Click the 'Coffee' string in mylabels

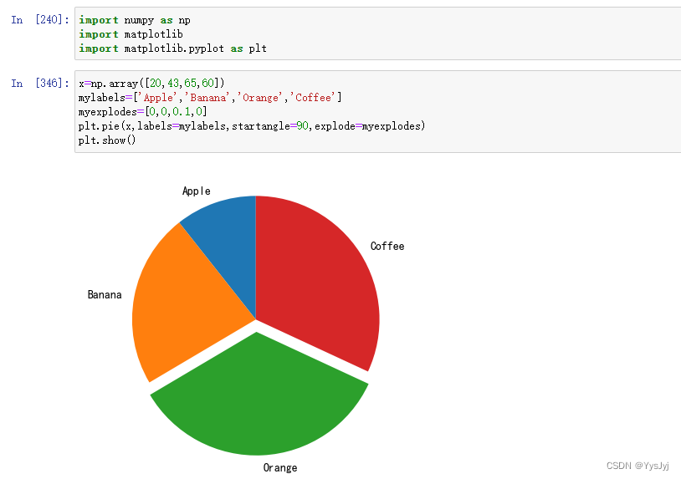pyautogui.click(x=313, y=98)
